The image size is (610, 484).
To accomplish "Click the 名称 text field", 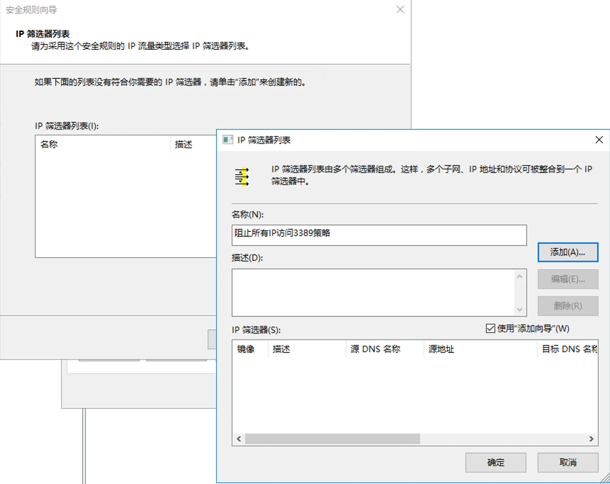I will tap(379, 235).
